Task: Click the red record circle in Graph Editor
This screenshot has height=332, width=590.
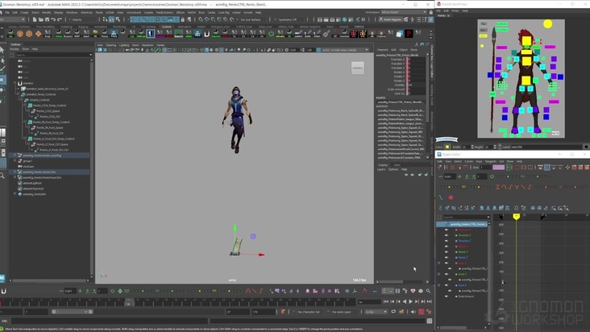Action: coord(451,197)
